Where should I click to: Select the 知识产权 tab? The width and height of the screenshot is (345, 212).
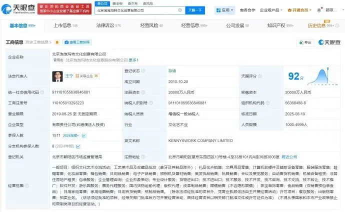pyautogui.click(x=278, y=25)
